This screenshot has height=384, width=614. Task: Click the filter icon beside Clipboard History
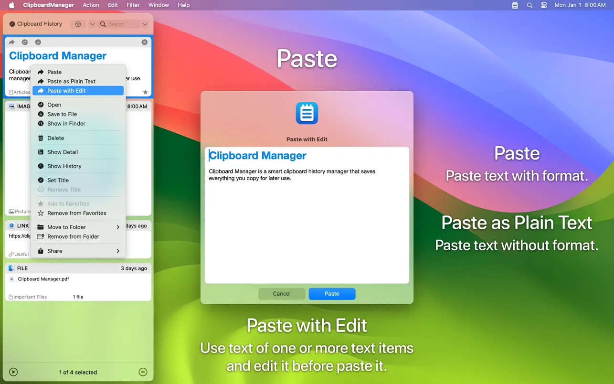[78, 24]
